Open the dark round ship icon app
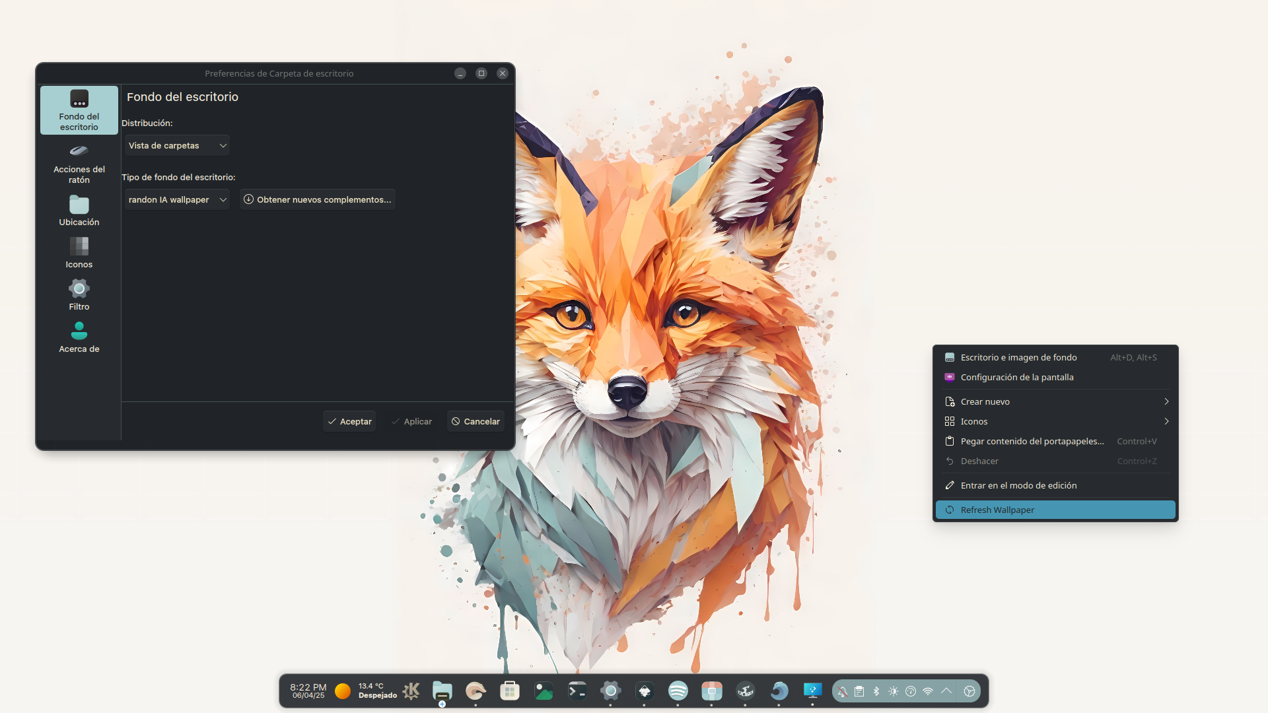The height and width of the screenshot is (713, 1268). point(746,691)
